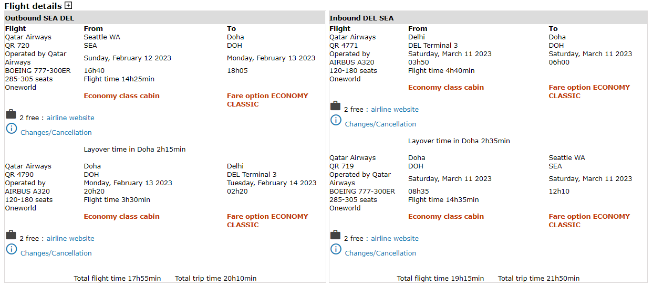653x287 pixels.
Task: Open airline website link for flight QR 720
Action: (70, 118)
